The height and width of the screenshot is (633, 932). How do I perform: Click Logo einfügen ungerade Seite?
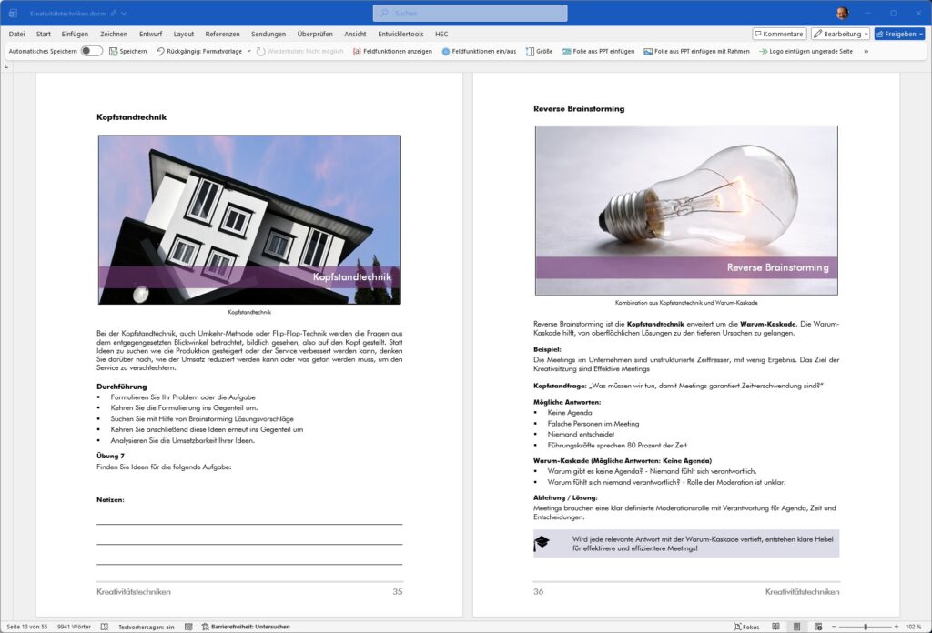coord(805,51)
